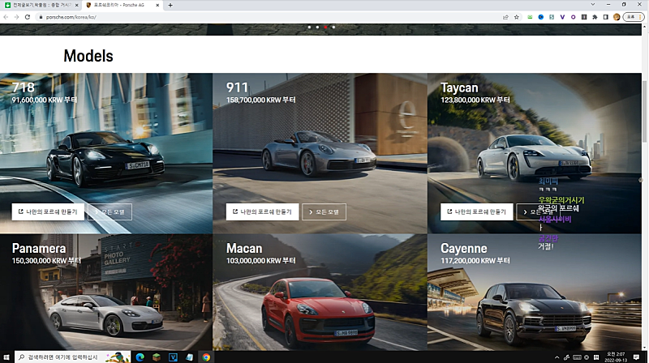This screenshot has height=363, width=649.
Task: Reload the Porsche page
Action: (27, 16)
